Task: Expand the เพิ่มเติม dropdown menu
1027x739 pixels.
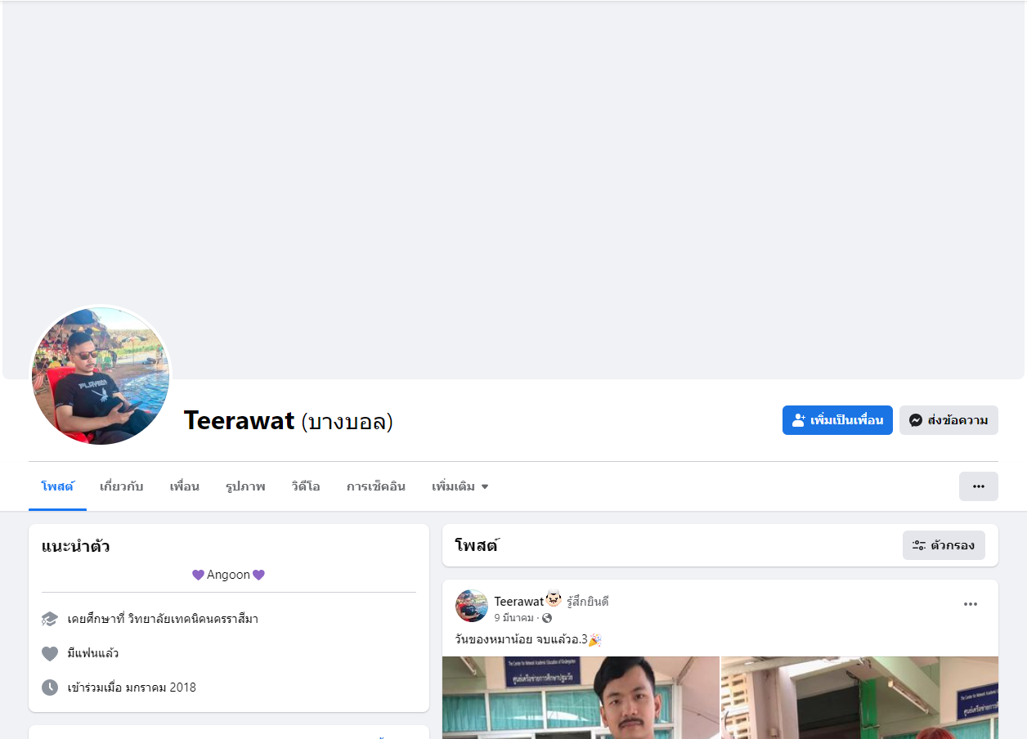Action: coord(460,486)
